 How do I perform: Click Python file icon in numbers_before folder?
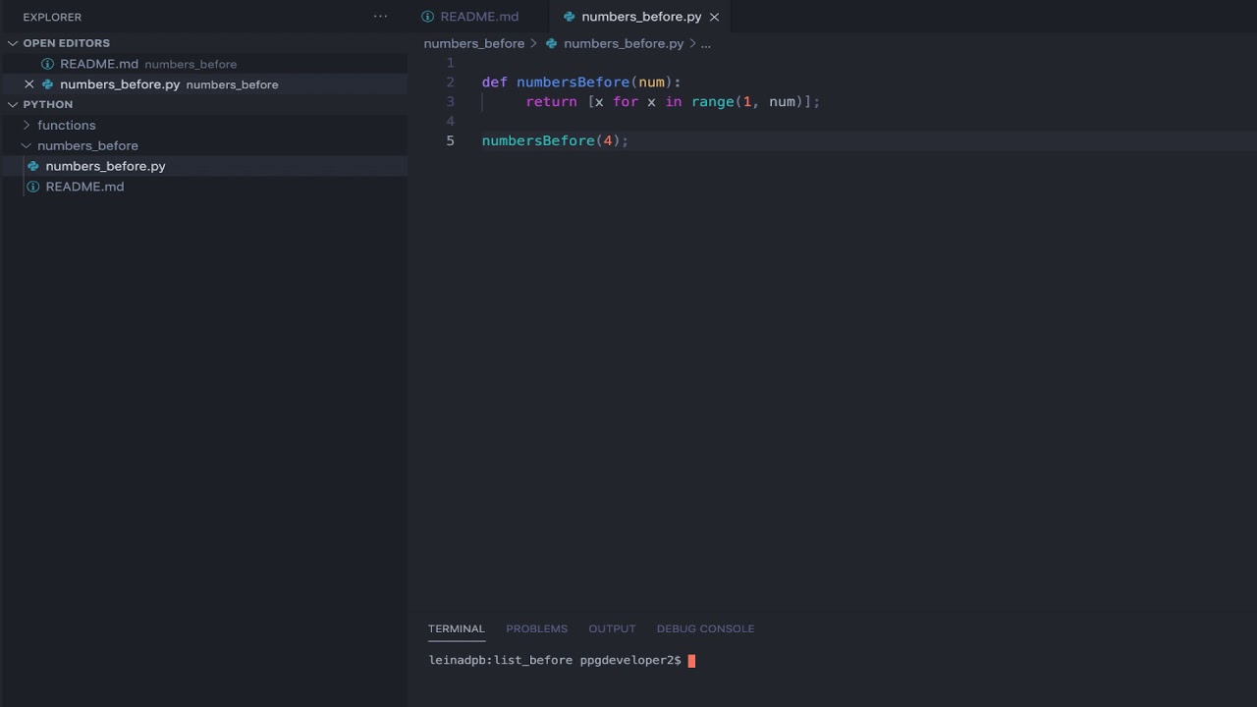tap(32, 166)
